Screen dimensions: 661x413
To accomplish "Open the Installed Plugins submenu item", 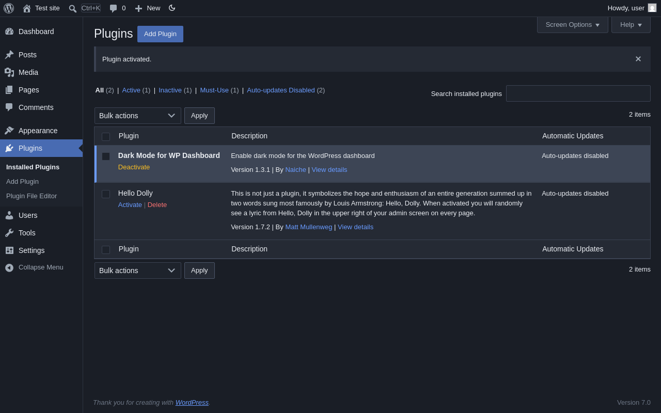I will pos(33,167).
